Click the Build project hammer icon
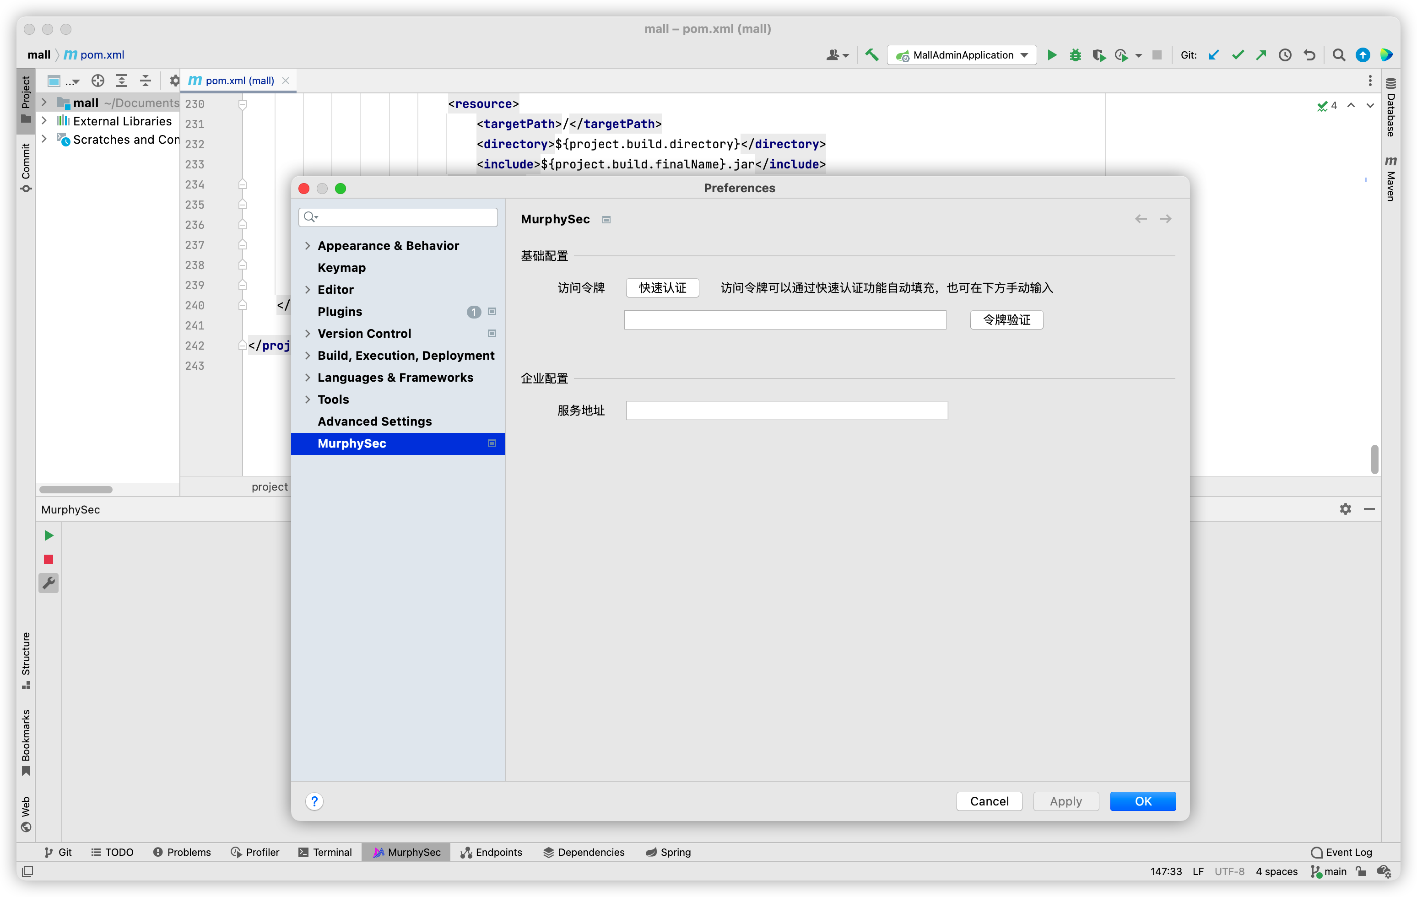The width and height of the screenshot is (1417, 897). tap(871, 55)
